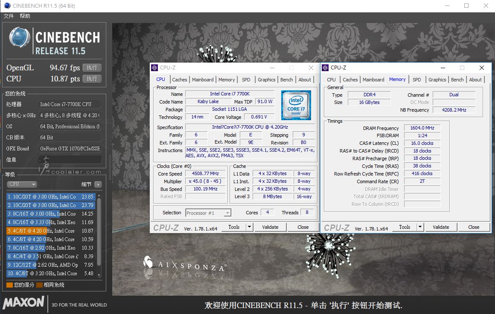This screenshot has width=495, height=314.
Task: Click the 信息 info input field
Action: click(70, 159)
